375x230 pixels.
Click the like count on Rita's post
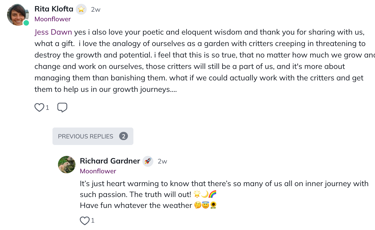(x=47, y=108)
